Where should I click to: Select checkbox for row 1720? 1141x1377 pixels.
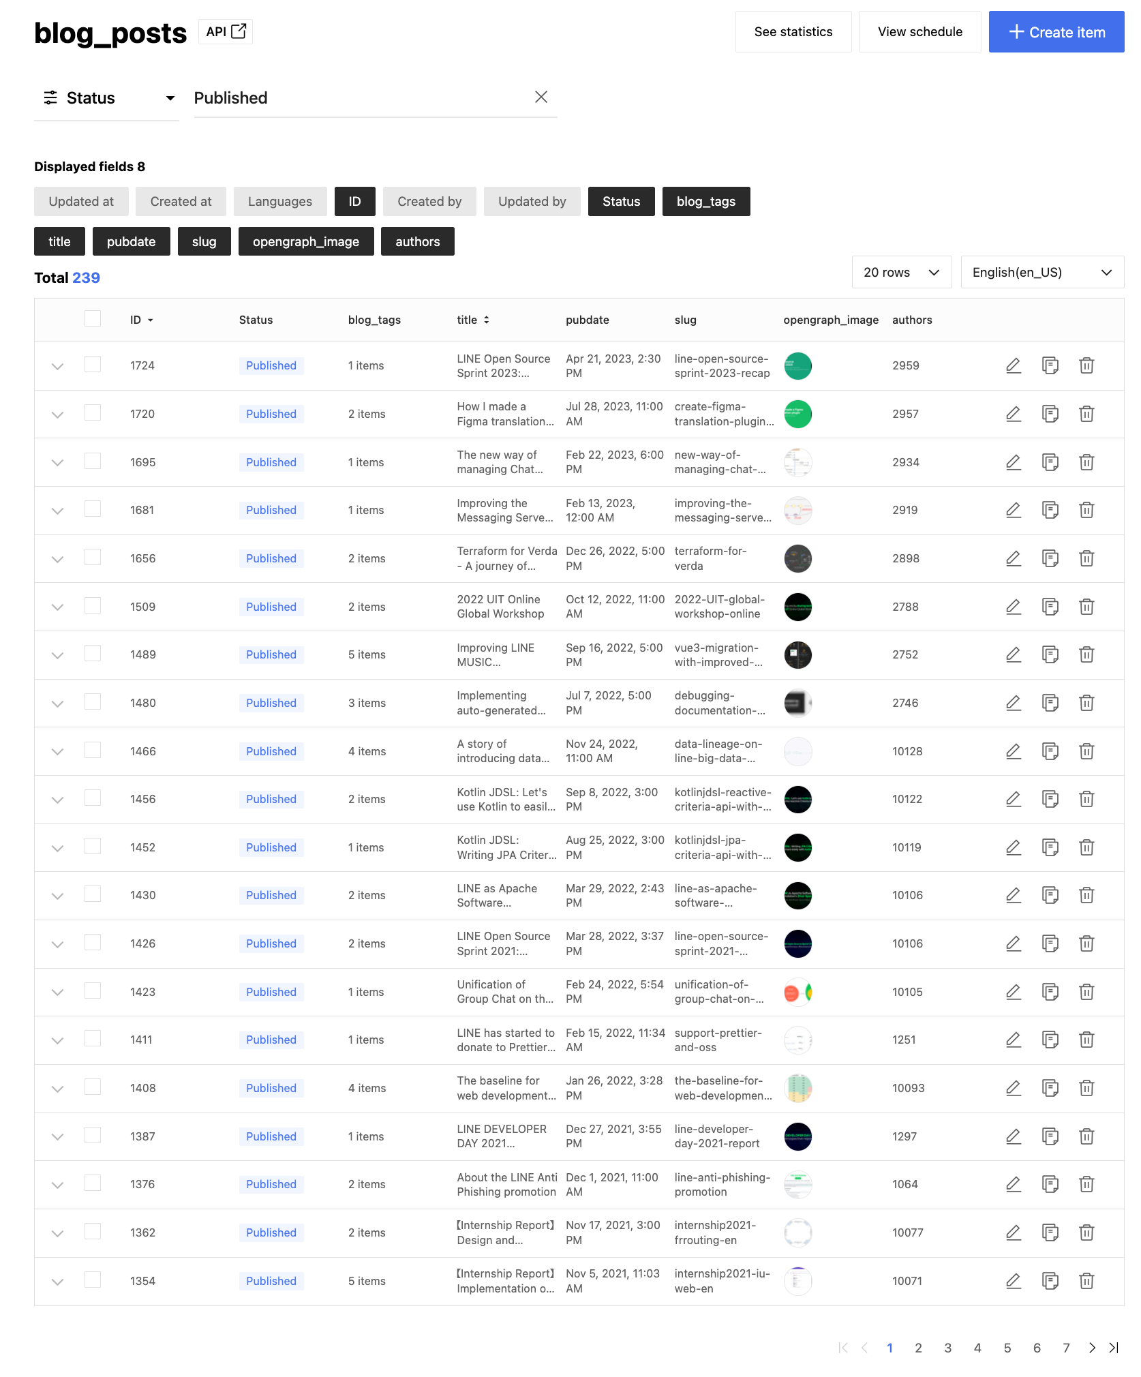pos(93,412)
